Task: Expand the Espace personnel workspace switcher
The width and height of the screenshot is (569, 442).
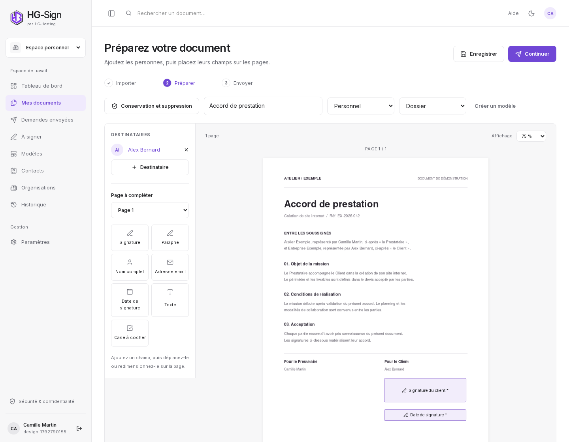Action: pyautogui.click(x=45, y=48)
